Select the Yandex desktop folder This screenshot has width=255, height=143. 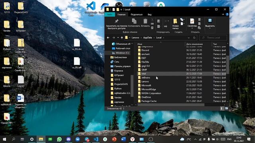tap(7, 26)
